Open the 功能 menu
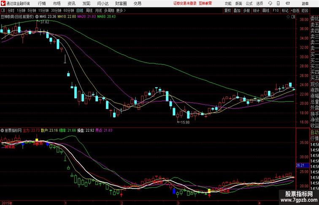Viewport: 319px width, 205px height. 228,3
